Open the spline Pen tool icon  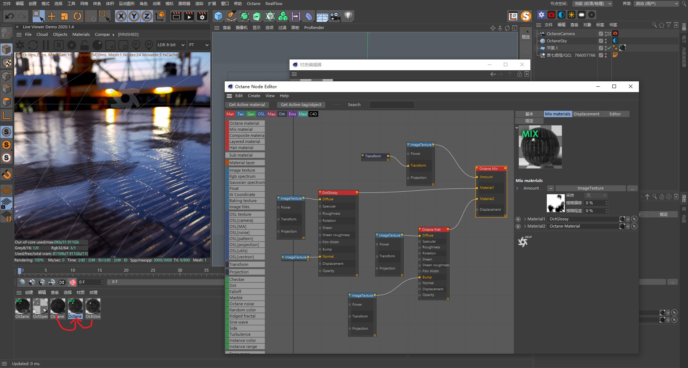(231, 16)
